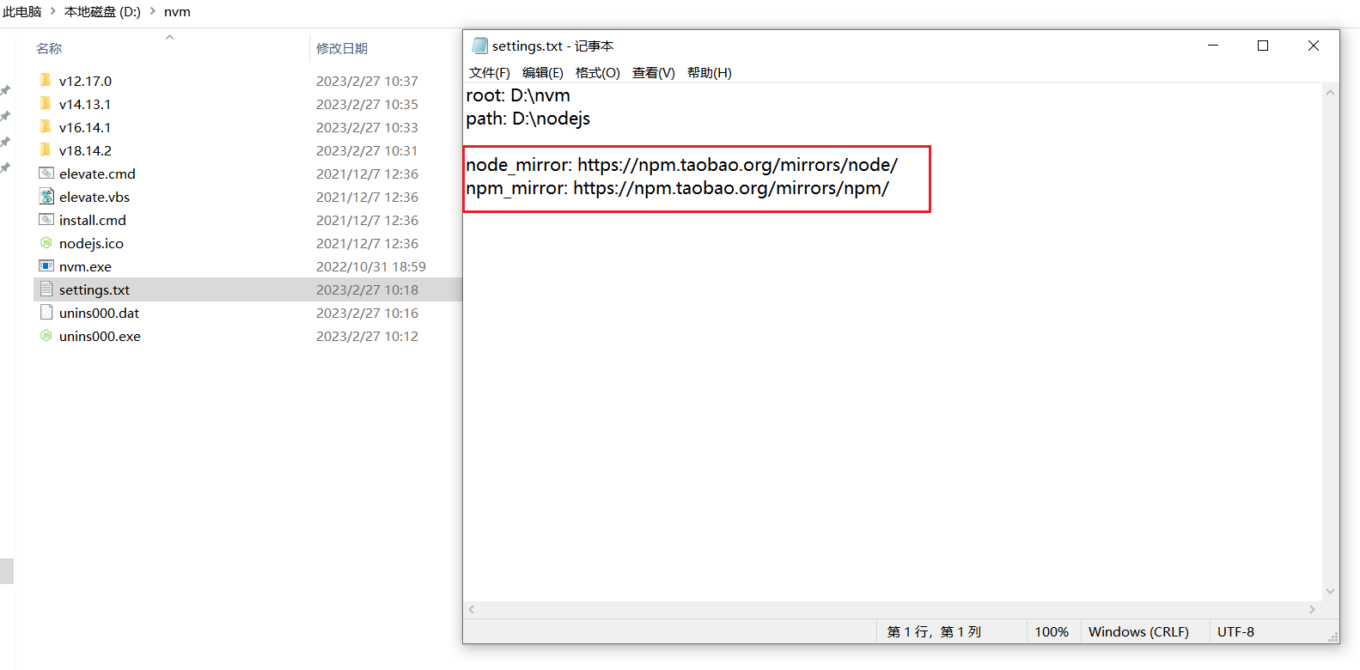
Task: Place cursor on 'root: D:\nvm' line
Action: click(x=518, y=95)
